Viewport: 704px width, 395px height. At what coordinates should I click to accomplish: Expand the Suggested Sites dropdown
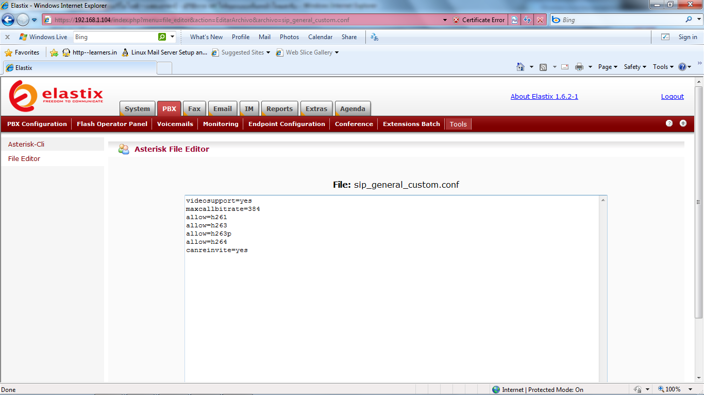tap(241, 52)
